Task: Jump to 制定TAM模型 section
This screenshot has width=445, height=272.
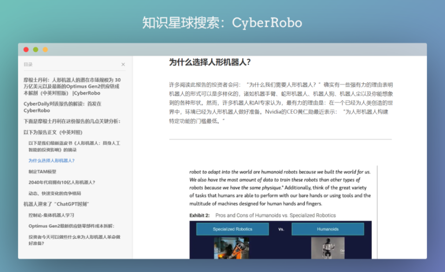Action: coord(42,172)
